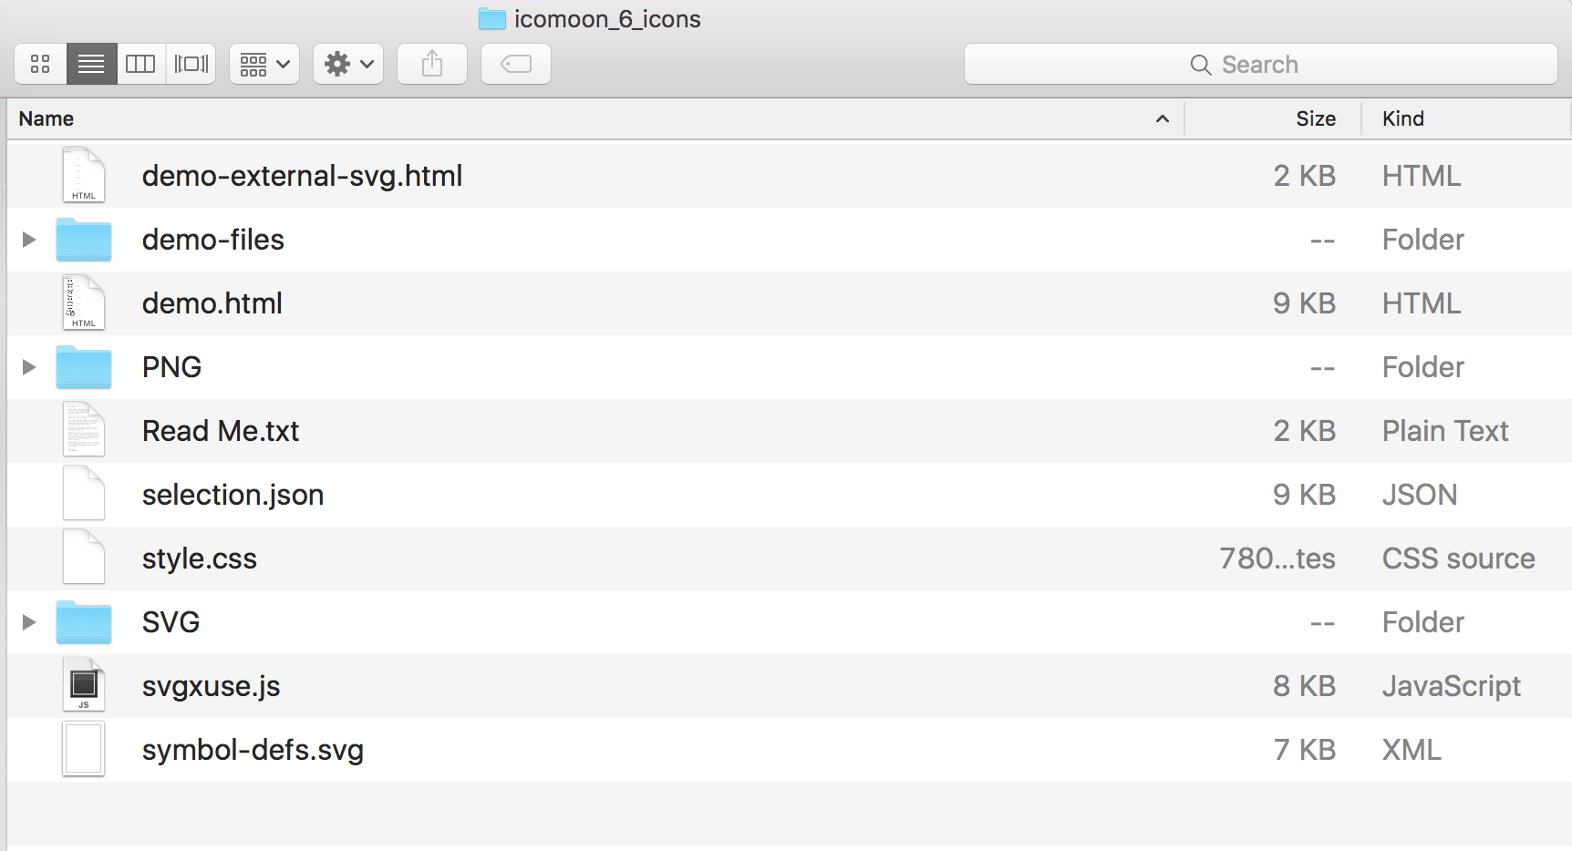Viewport: 1572px width, 851px height.
Task: Select the demo.html file icon
Action: (84, 302)
